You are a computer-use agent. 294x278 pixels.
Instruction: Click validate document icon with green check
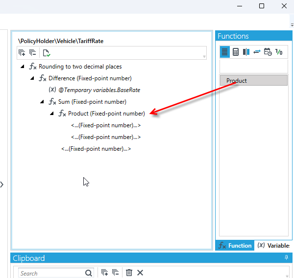coord(47,53)
